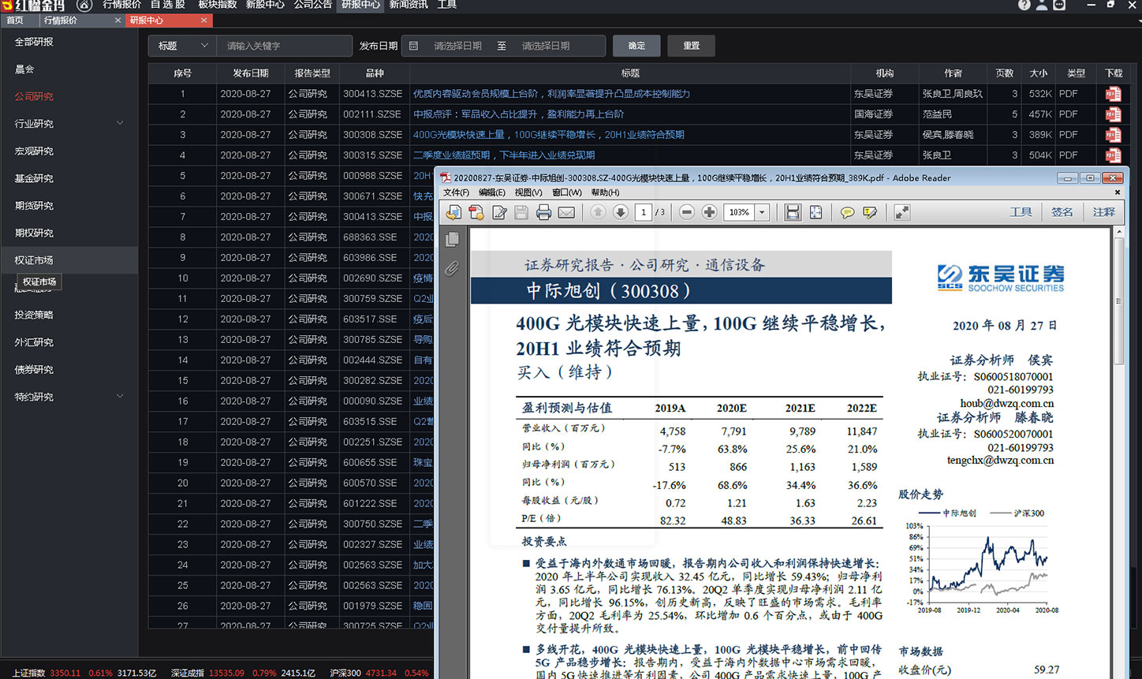
Task: Download PDF for the 二季度业绩超预期 report
Action: [1113, 155]
